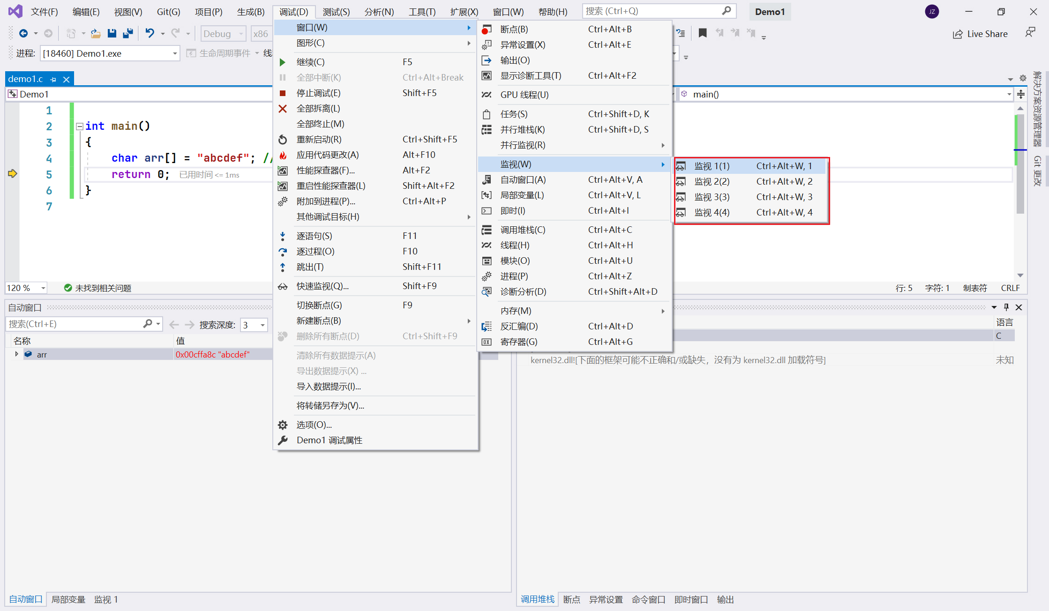Pin the demo1.c document tab

tap(53, 80)
